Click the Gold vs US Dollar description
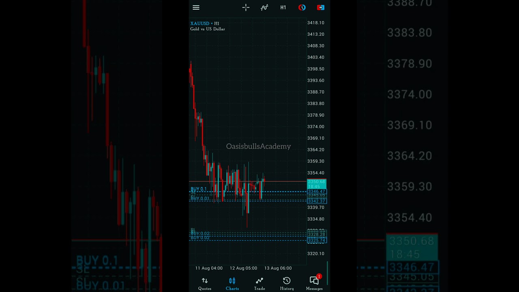 point(208,29)
